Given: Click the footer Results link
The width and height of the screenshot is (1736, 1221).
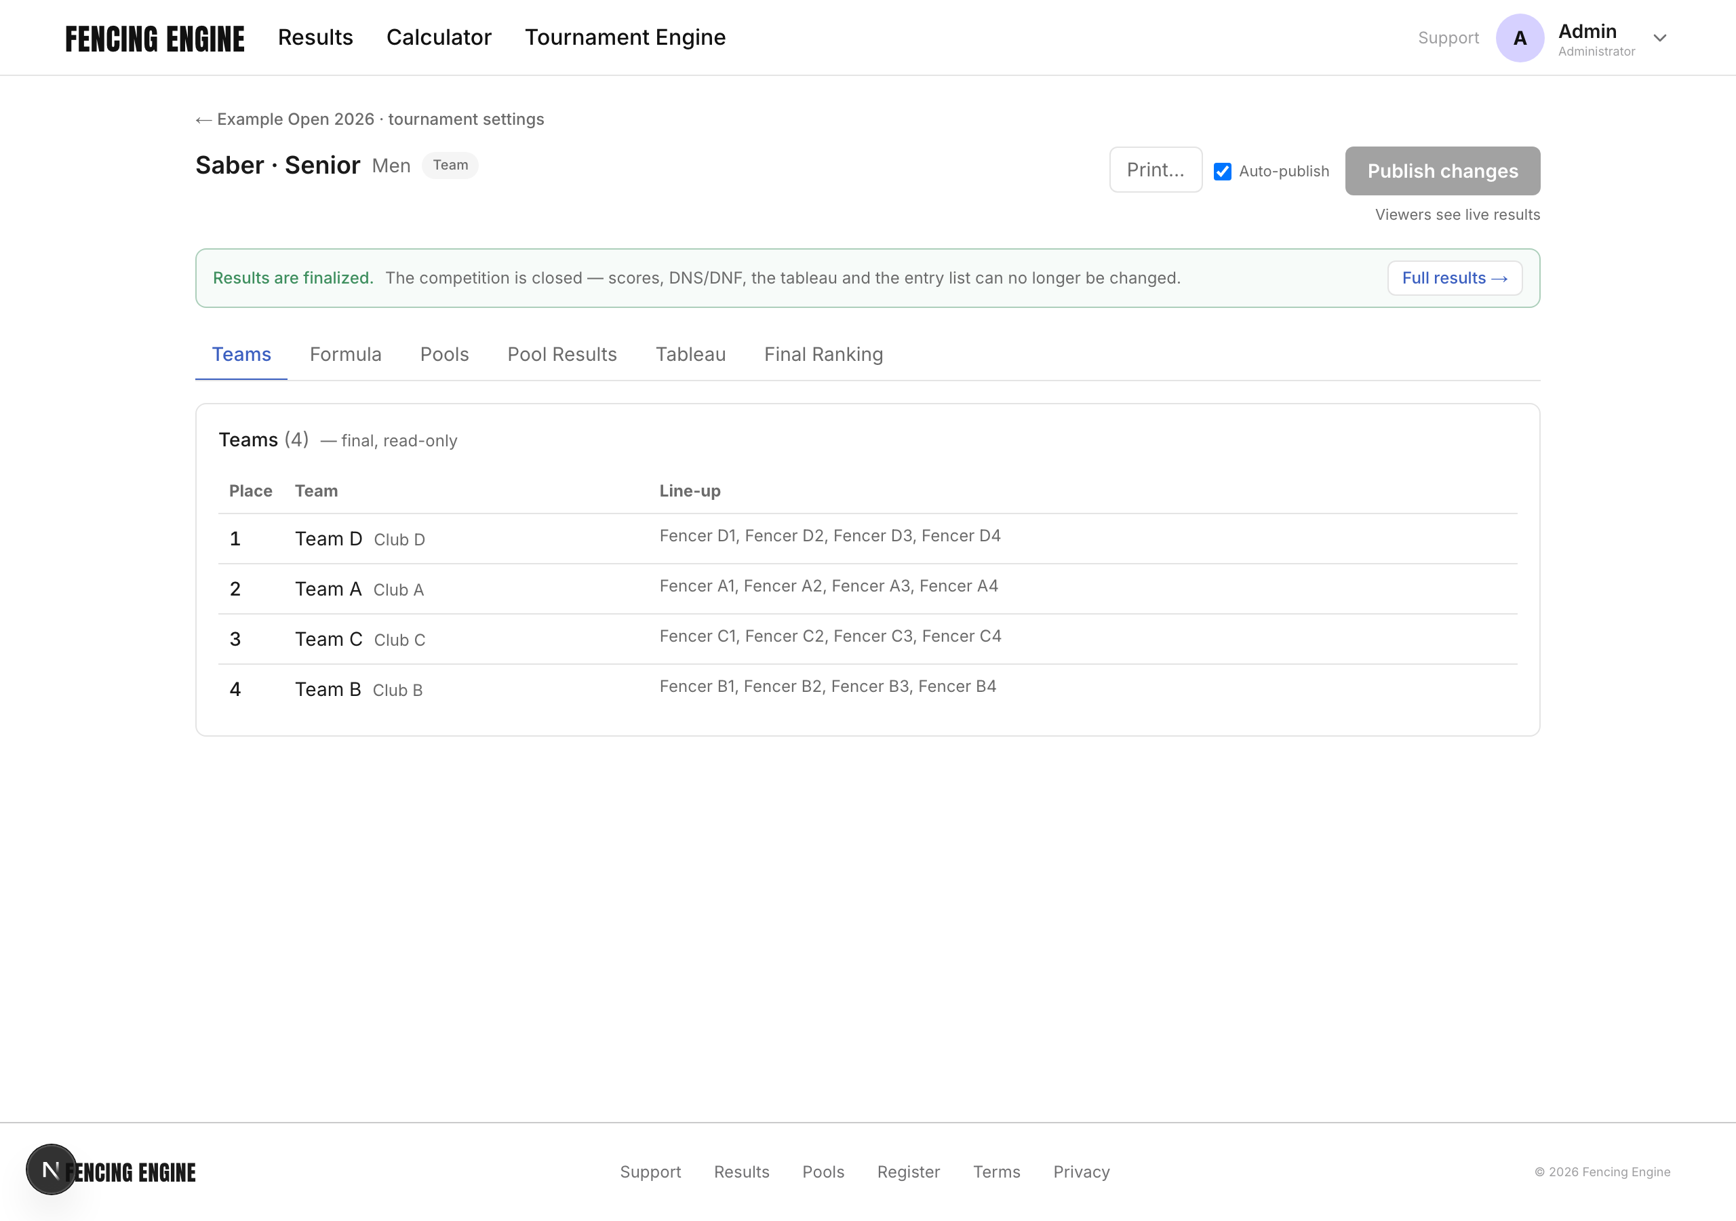Looking at the screenshot, I should tap(742, 1172).
